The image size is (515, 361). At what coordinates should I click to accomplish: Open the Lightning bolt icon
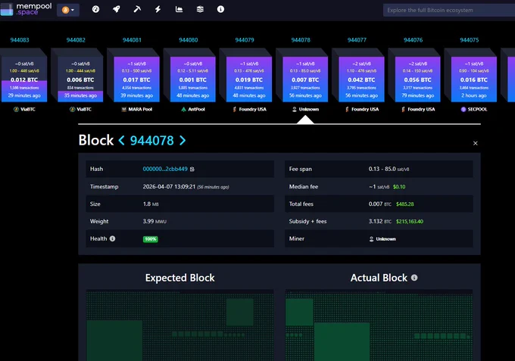coord(158,9)
